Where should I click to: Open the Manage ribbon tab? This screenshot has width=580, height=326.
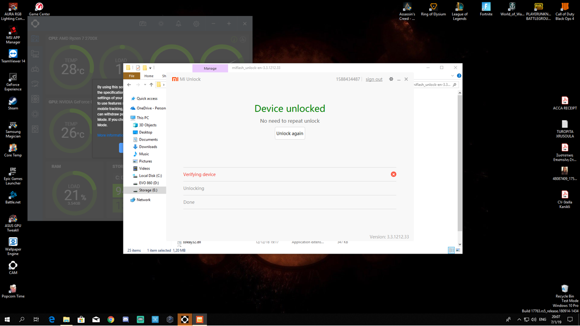tap(210, 68)
